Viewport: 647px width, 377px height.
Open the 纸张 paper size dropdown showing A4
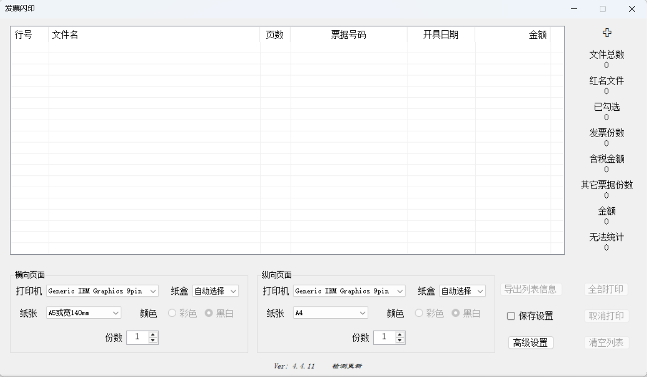330,312
